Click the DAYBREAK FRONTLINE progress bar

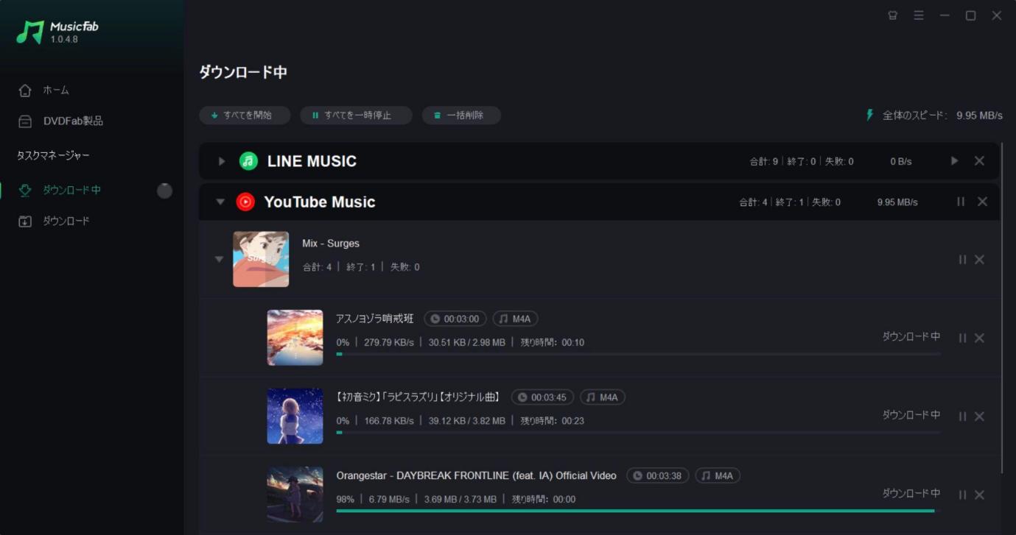(638, 511)
